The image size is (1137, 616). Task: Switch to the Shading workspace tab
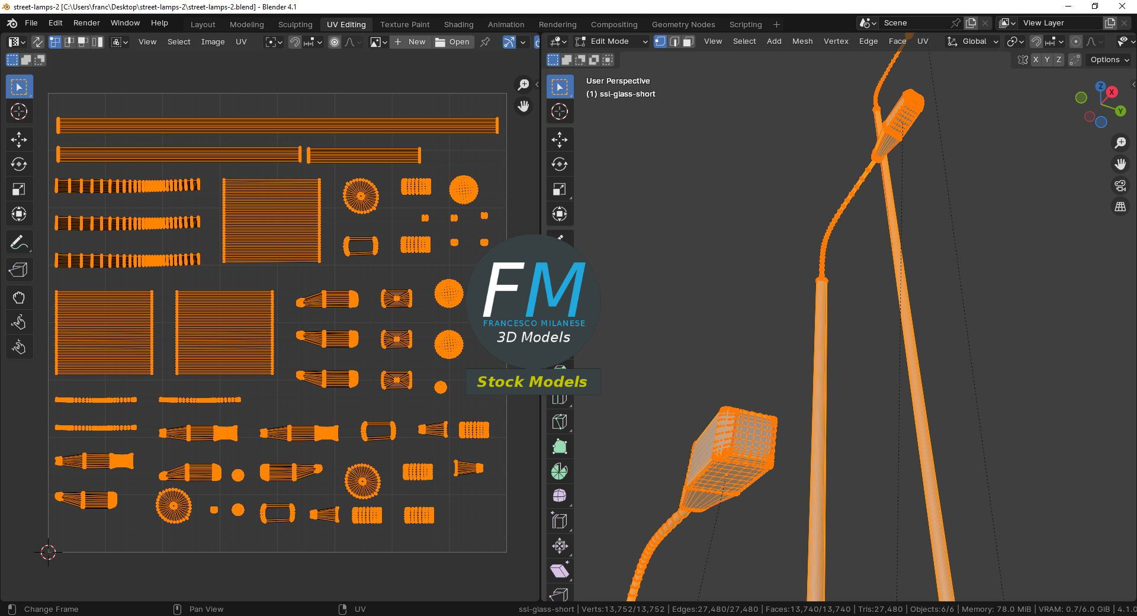[x=458, y=24]
